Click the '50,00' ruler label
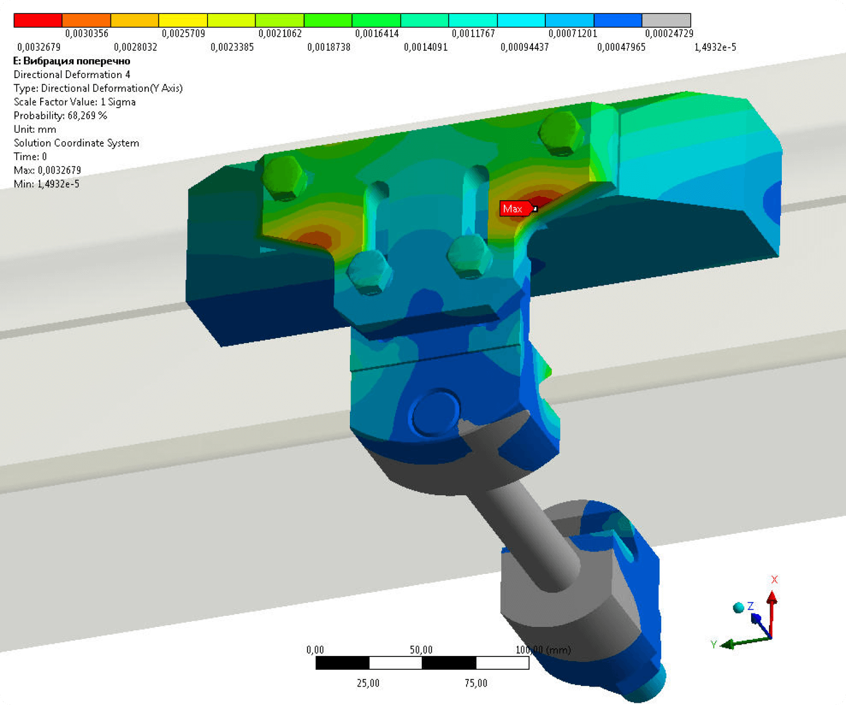The image size is (846, 705). point(421,650)
